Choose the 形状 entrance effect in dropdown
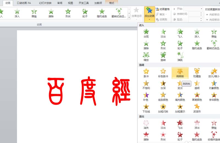The height and width of the screenshot is (143, 220). pos(163,45)
